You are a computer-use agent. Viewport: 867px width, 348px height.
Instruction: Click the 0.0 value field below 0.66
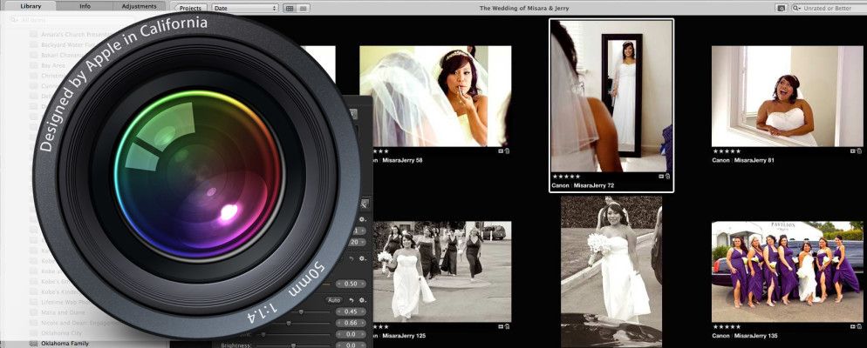[351, 334]
